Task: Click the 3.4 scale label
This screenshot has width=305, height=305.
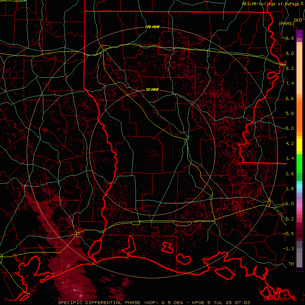Action: [290, 159]
